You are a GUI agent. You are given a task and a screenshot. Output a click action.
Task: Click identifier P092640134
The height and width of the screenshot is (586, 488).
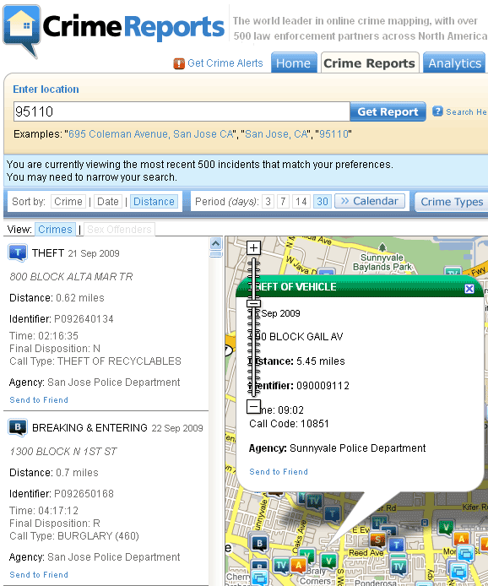[x=84, y=319]
